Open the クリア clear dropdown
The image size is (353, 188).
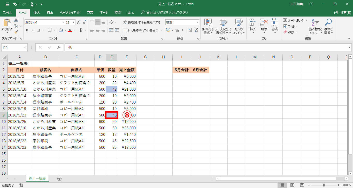[x=290, y=32]
